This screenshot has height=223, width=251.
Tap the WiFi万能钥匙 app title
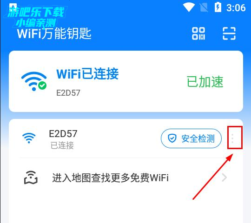pos(54,33)
